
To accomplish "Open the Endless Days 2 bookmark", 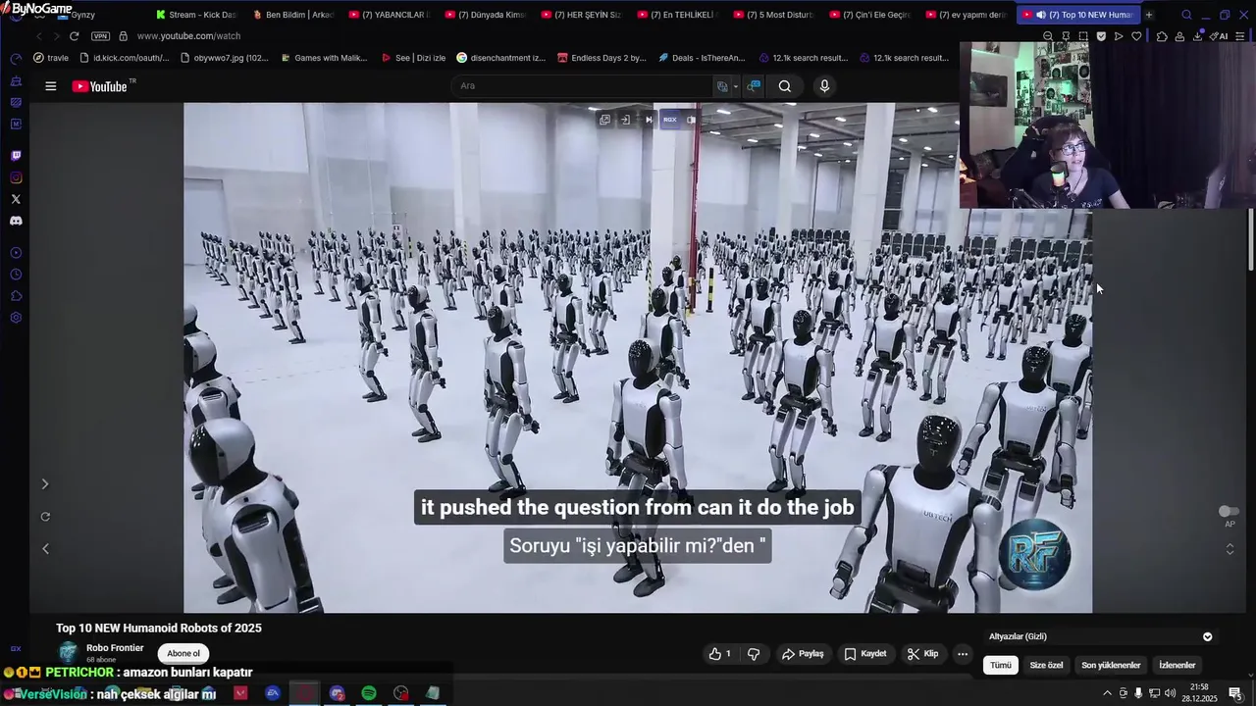I will click(602, 58).
